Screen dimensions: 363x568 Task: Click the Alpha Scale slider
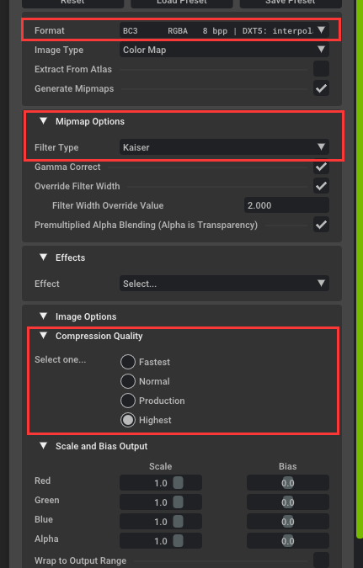coord(161,541)
